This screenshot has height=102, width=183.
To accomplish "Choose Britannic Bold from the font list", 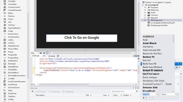I will (150, 88).
